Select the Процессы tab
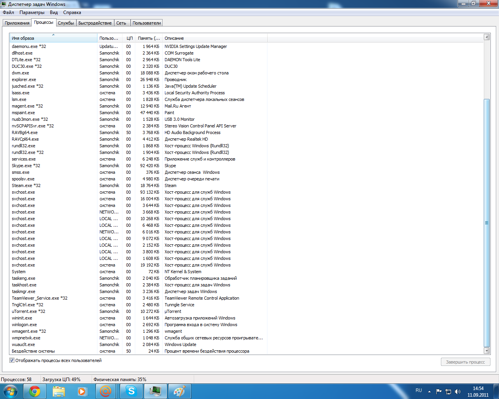 pos(44,22)
